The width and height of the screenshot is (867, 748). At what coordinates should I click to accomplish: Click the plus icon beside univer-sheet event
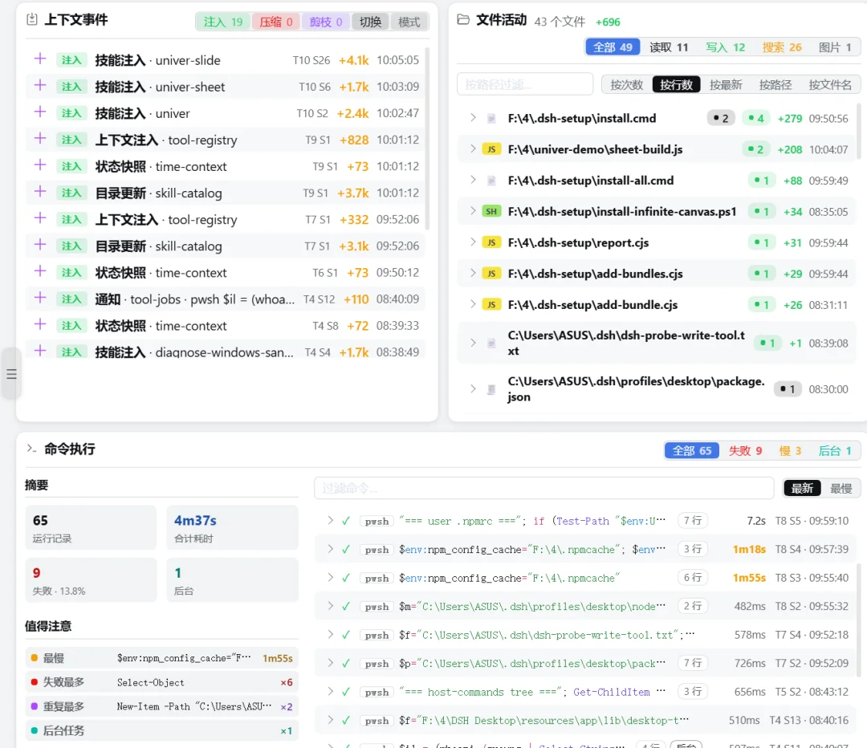pos(40,85)
